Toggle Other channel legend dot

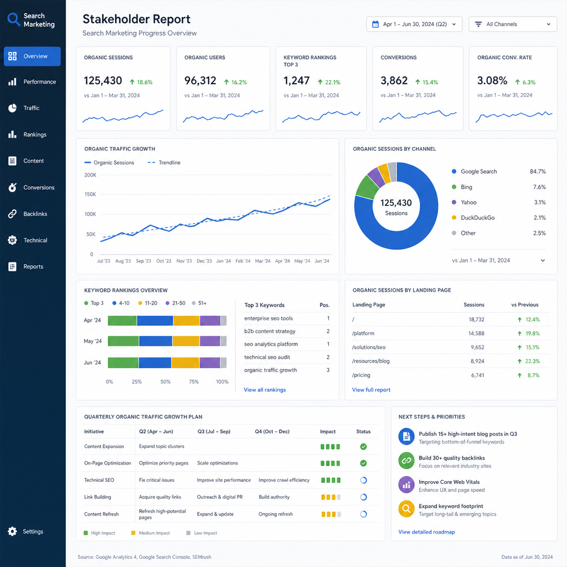tap(454, 233)
